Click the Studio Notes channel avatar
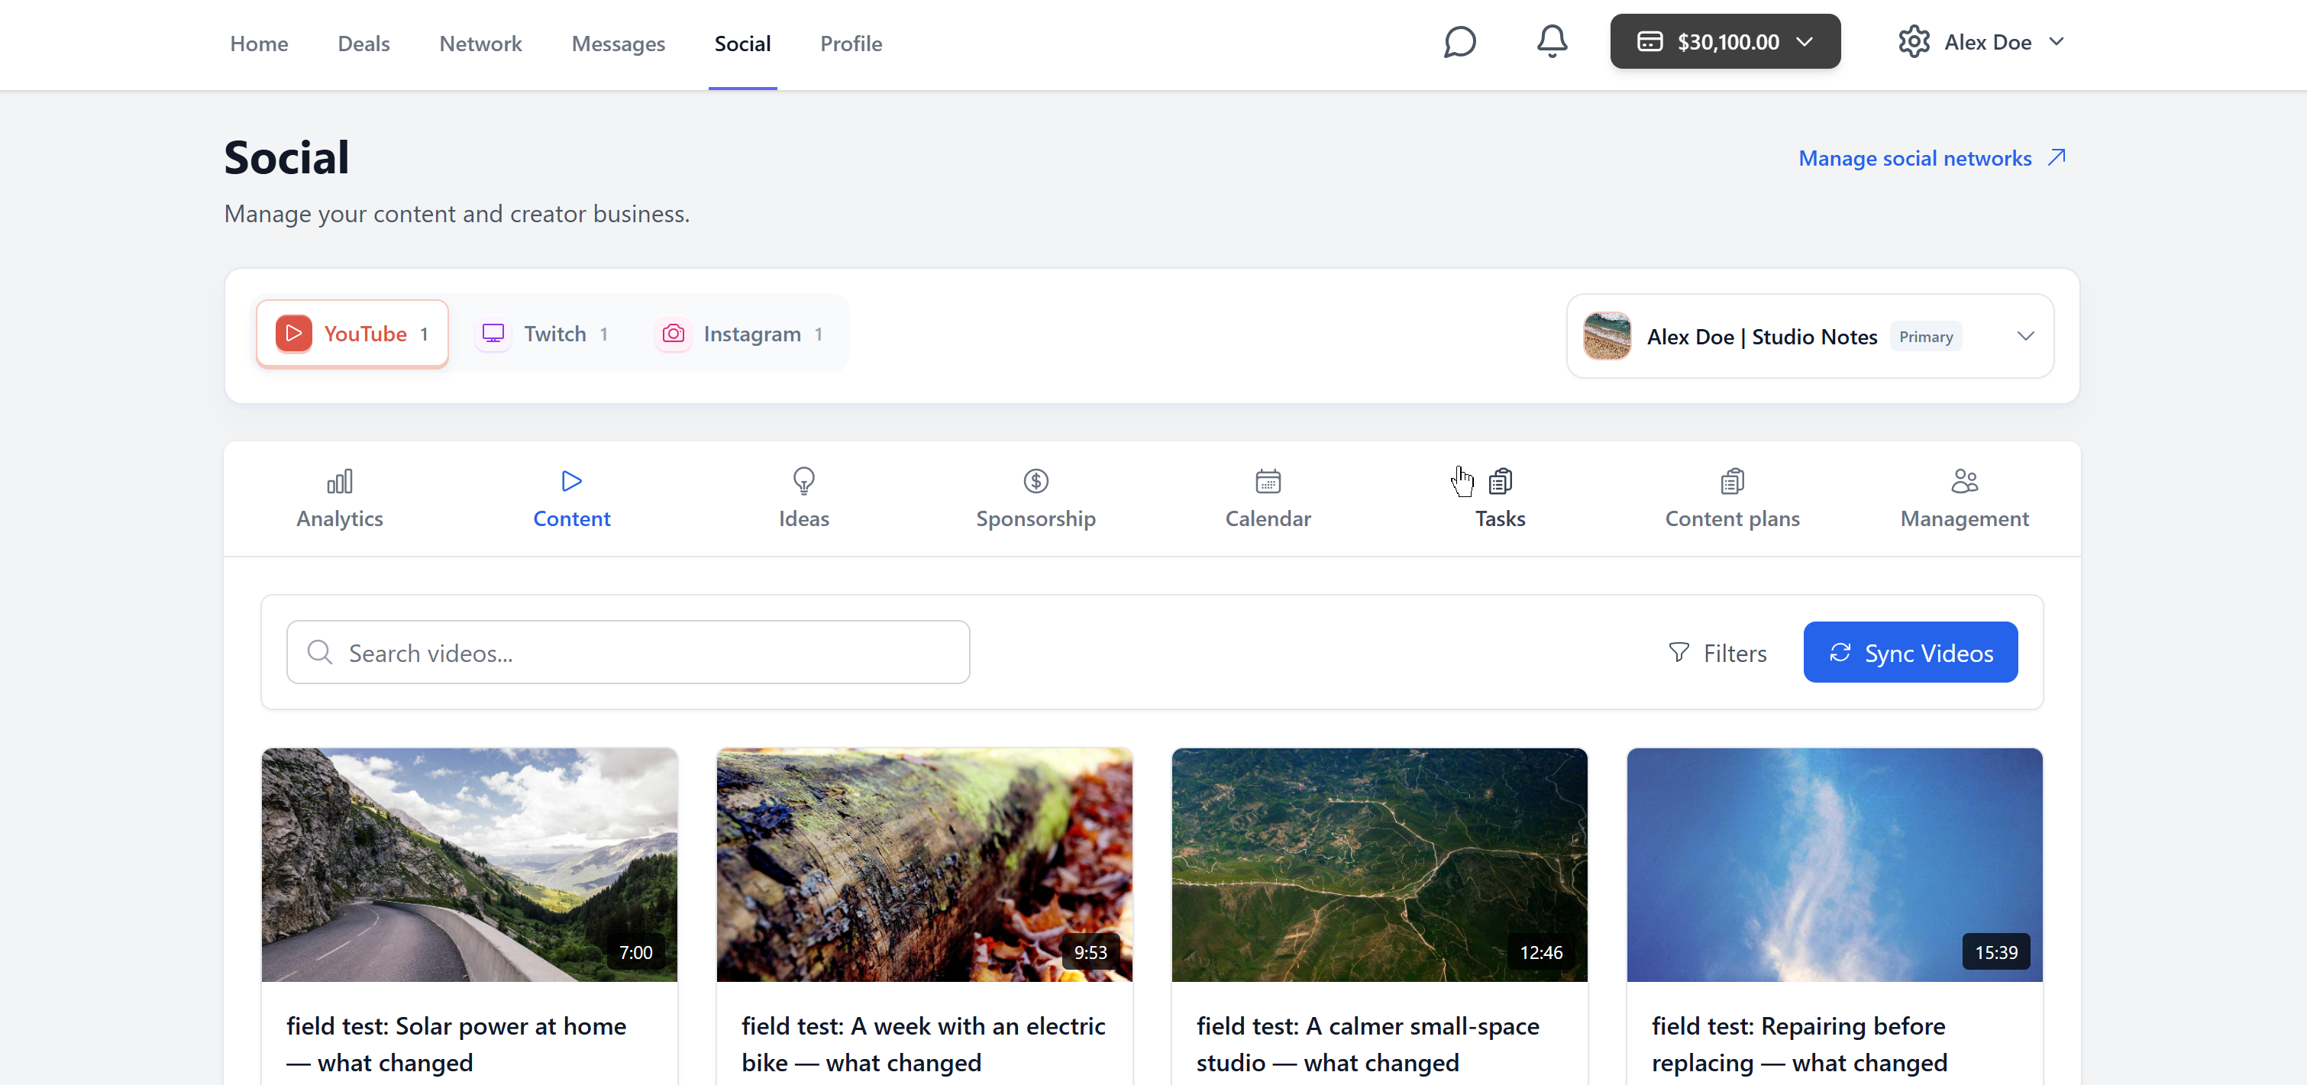 point(1607,337)
